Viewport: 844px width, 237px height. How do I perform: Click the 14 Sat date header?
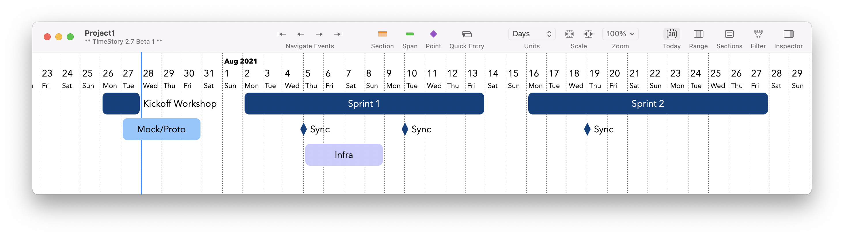pyautogui.click(x=493, y=79)
